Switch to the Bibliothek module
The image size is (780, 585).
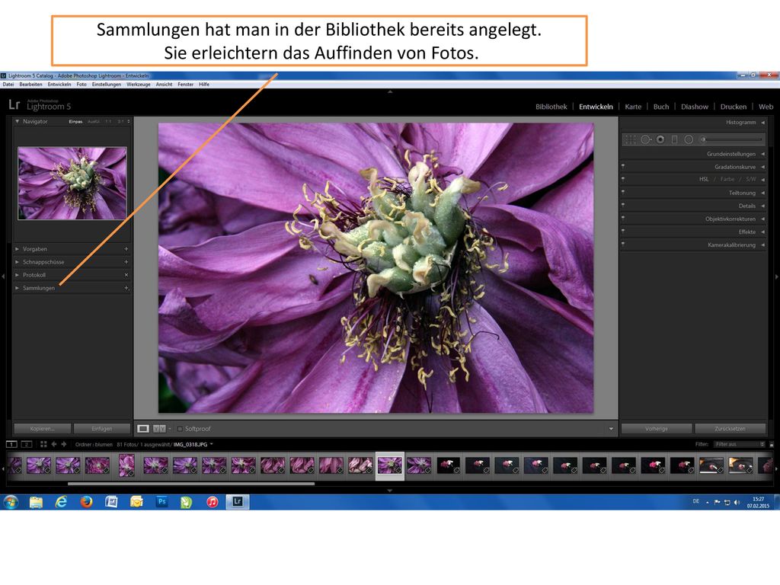click(551, 107)
